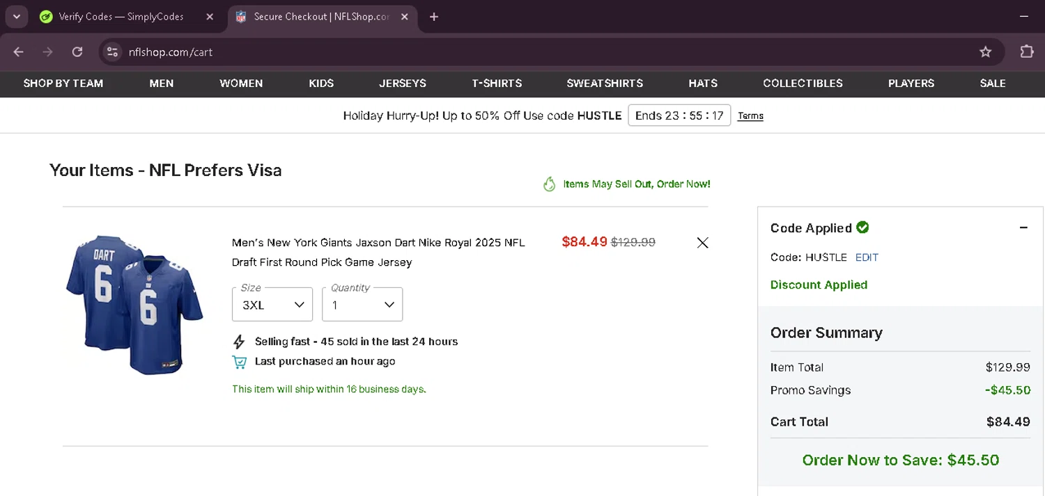This screenshot has width=1045, height=496.
Task: Click the SimplyCodes tab favicon
Action: tap(46, 17)
